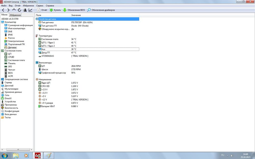Select Суммарная информация tree item
Image resolution: width=255 pixels, height=159 pixels.
point(19,25)
